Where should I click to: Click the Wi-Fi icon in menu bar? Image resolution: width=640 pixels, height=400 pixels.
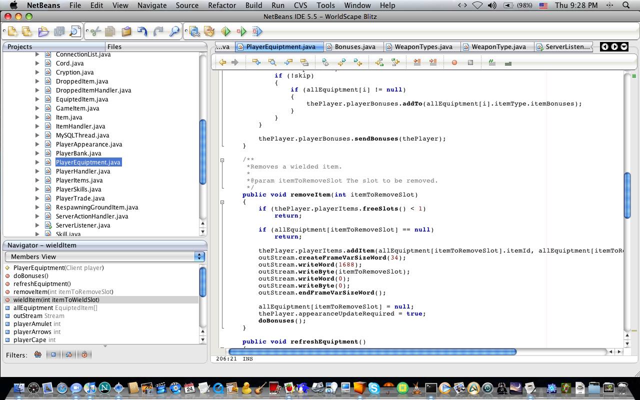click(477, 5)
